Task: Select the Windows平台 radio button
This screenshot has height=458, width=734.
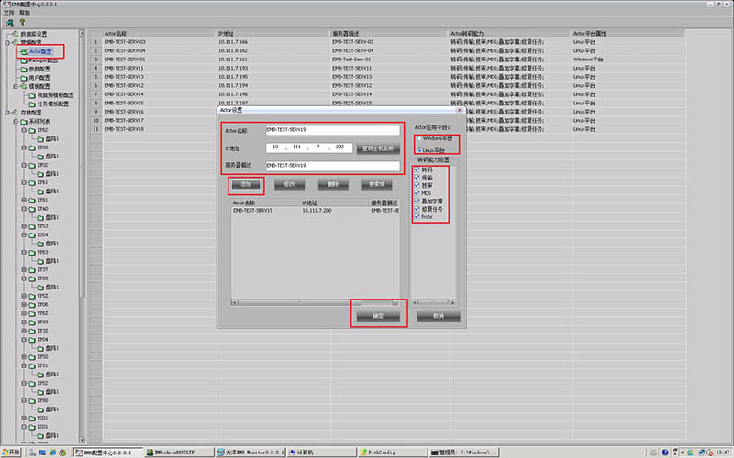Action: 419,138
